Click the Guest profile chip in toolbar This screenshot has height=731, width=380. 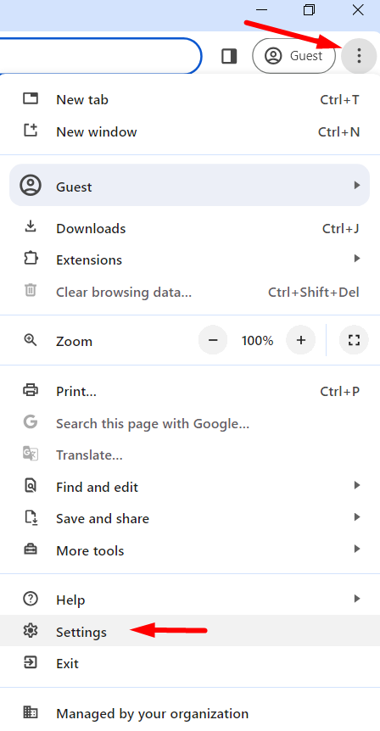click(x=293, y=56)
